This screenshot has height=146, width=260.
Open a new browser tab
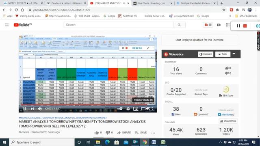[222, 3]
